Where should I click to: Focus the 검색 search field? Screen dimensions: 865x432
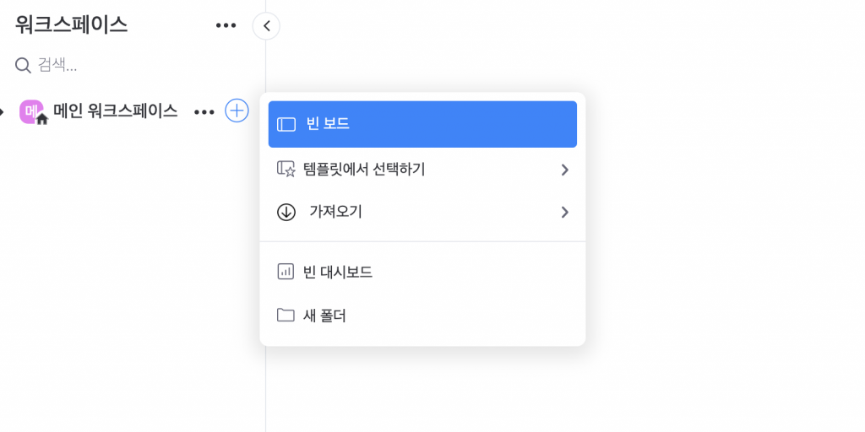coord(133,66)
